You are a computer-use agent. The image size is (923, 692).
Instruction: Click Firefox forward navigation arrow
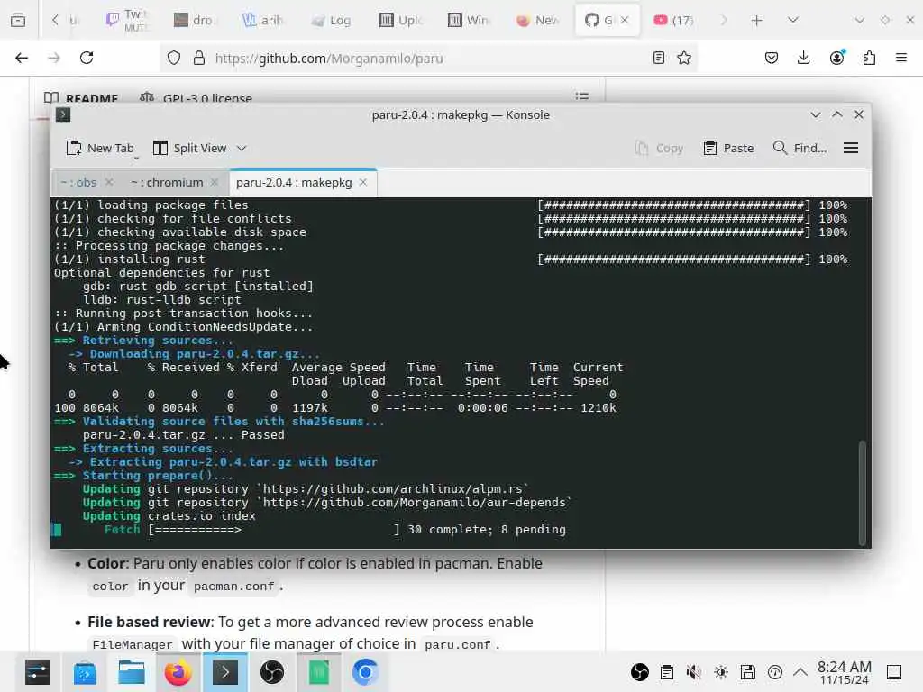54,58
